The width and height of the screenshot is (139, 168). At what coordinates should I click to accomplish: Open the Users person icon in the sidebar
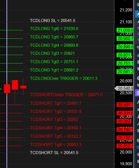coord(138,117)
